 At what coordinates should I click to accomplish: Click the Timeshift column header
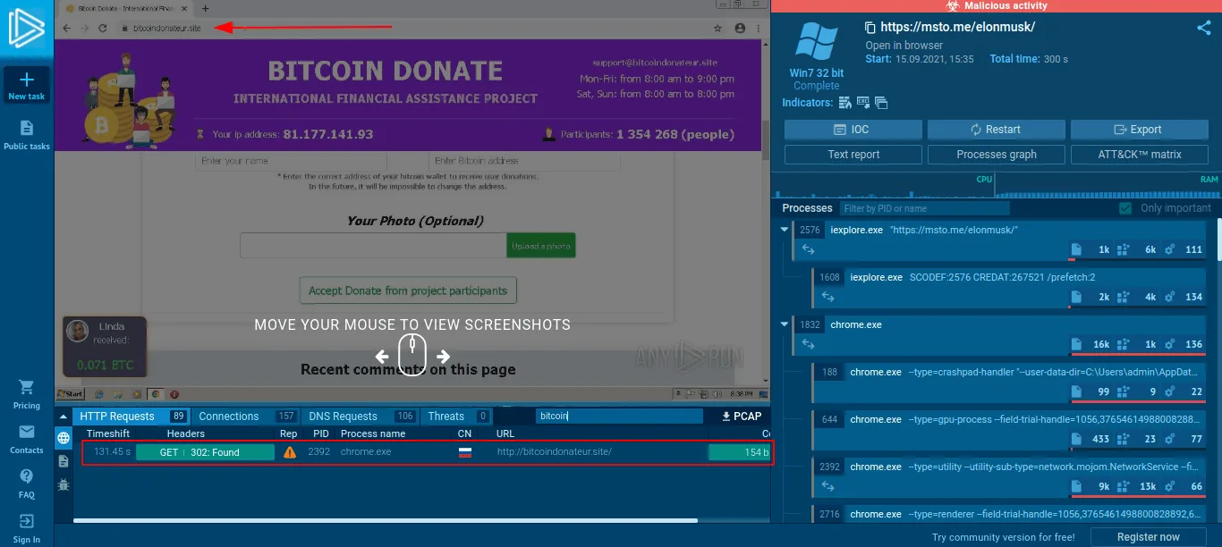point(108,433)
